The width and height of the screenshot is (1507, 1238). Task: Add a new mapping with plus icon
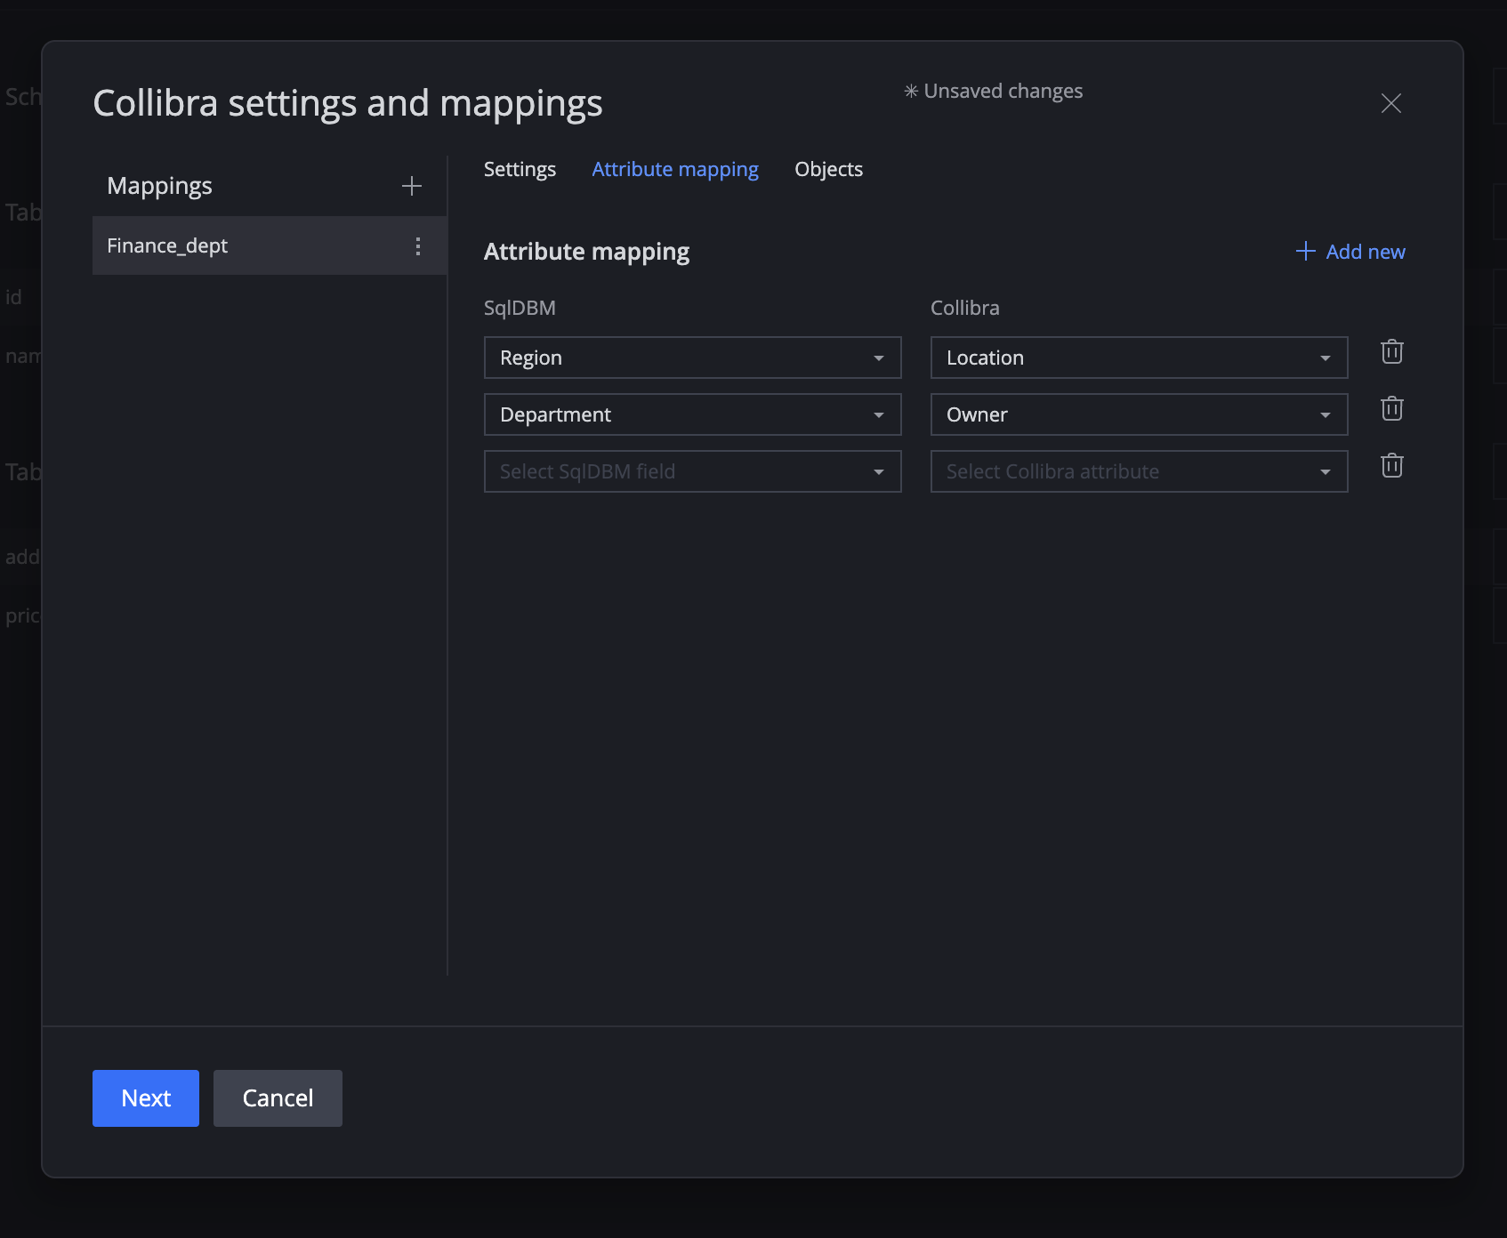point(411,186)
